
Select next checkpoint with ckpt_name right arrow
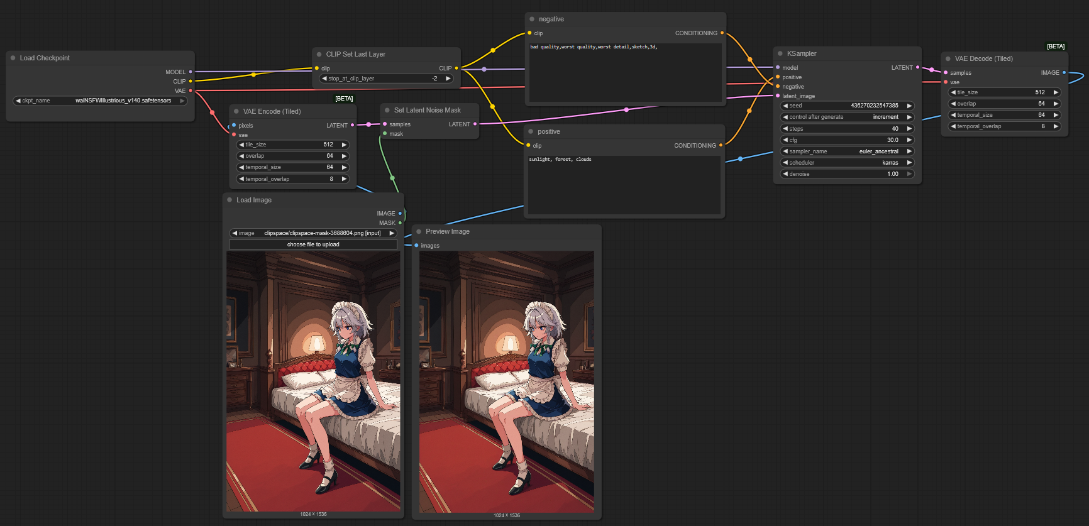[x=182, y=101]
